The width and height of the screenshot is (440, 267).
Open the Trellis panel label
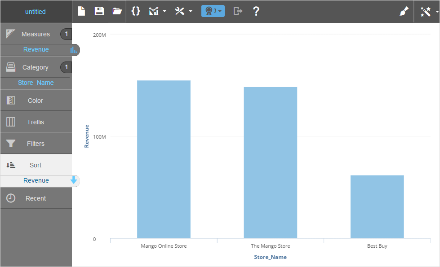point(36,122)
